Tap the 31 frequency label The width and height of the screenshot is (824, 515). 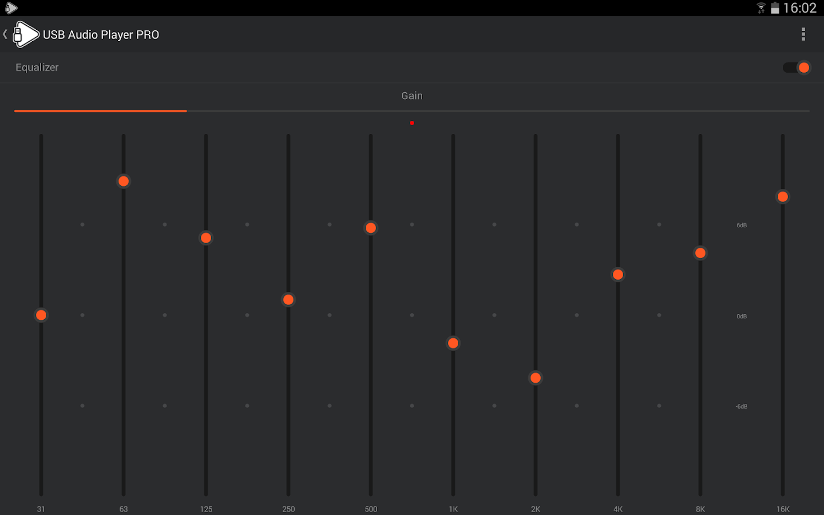click(41, 509)
